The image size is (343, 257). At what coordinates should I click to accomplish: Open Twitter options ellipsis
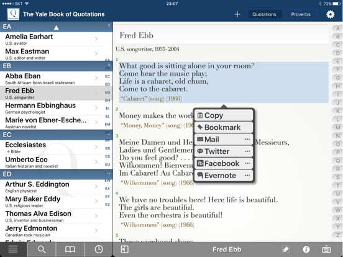[x=247, y=151]
